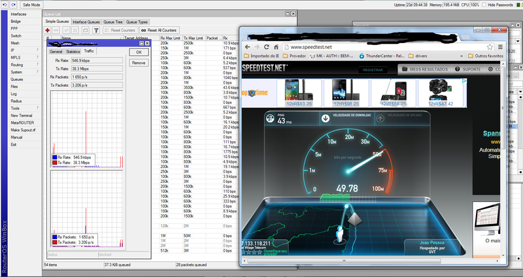
Task: Bookmark page with the star icon
Action: 490,47
